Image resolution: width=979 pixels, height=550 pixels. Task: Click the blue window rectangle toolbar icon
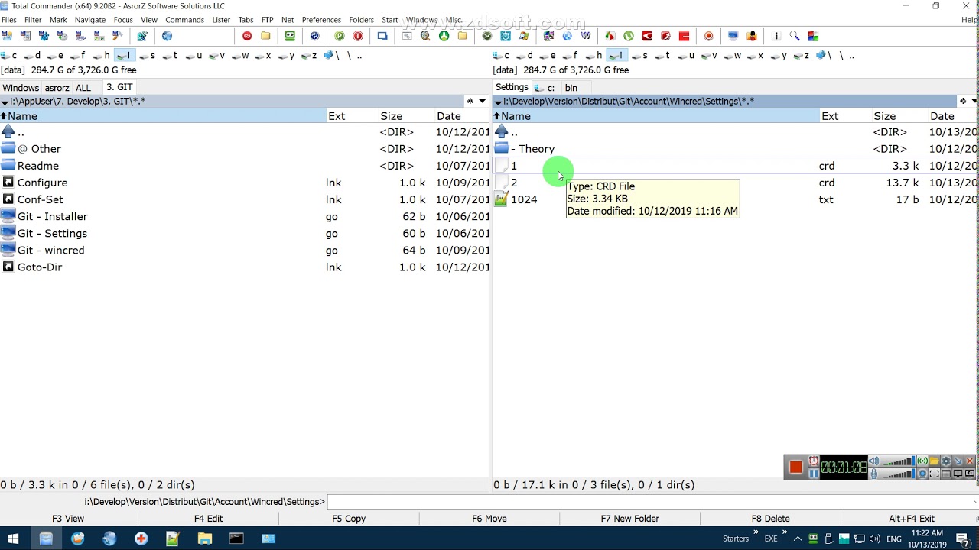click(x=382, y=36)
